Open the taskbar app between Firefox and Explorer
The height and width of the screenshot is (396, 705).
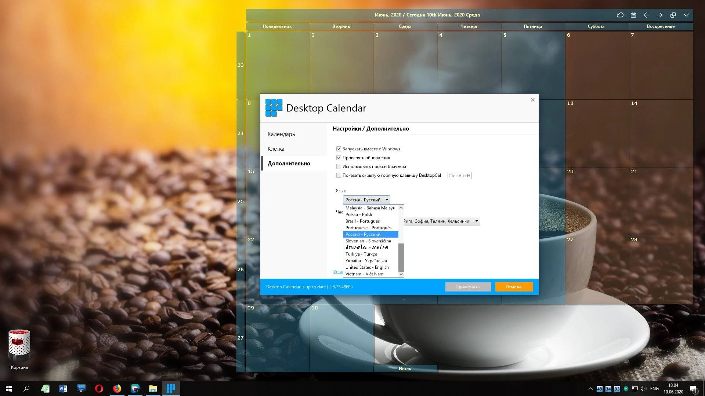[135, 389]
